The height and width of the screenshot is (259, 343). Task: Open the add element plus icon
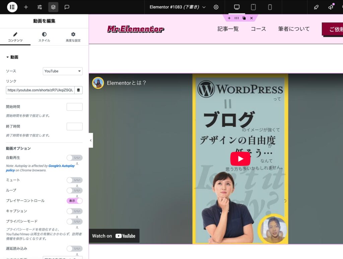26,7
